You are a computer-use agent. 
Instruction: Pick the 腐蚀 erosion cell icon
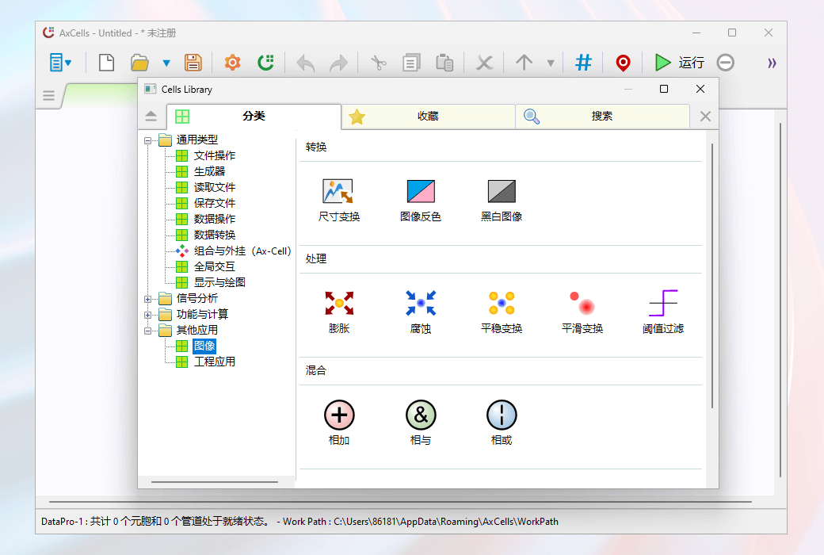tap(421, 303)
